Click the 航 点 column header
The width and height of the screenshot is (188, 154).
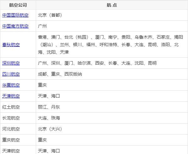pos(112,5)
